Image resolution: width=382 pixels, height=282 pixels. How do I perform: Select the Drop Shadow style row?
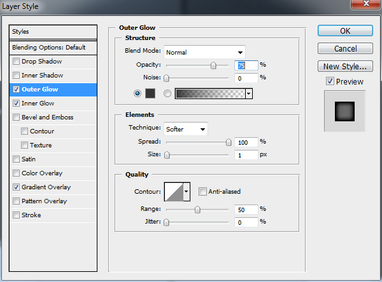(53, 61)
